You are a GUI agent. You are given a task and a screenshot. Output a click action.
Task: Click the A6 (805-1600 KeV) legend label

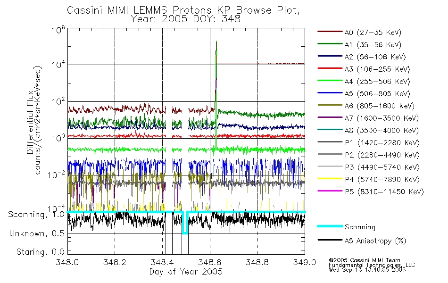click(380, 106)
